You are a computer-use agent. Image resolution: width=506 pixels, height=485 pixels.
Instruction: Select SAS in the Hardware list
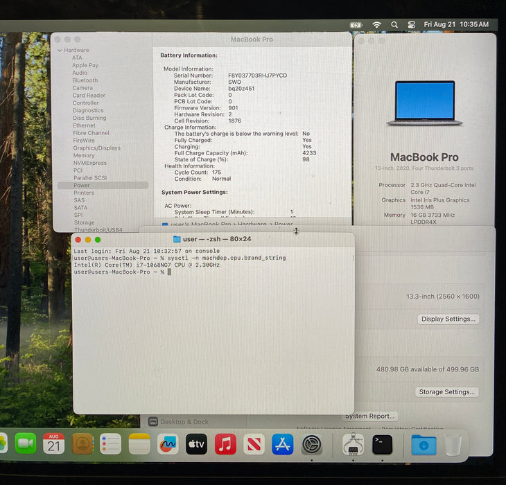pos(79,200)
